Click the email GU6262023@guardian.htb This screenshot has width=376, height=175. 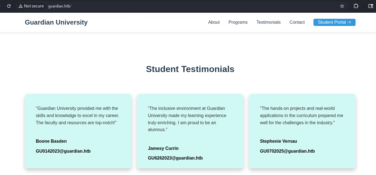pos(175,158)
